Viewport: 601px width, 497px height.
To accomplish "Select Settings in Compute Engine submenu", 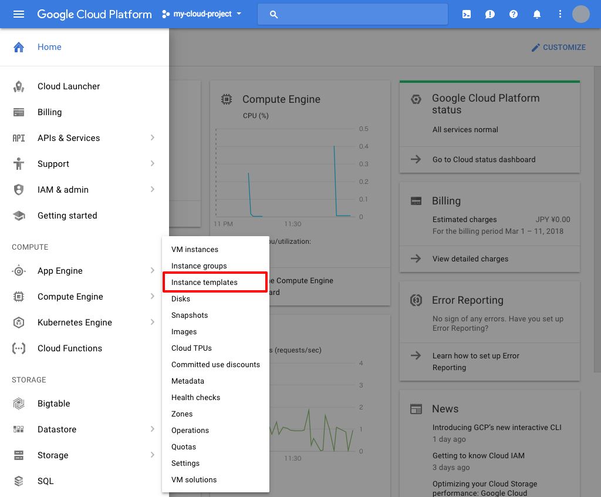I will pyautogui.click(x=215, y=464).
